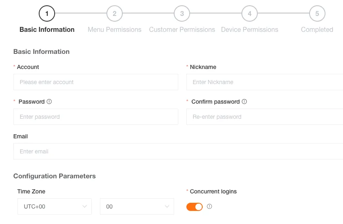
Task: Go to Menu Permissions step
Action: pyautogui.click(x=115, y=29)
